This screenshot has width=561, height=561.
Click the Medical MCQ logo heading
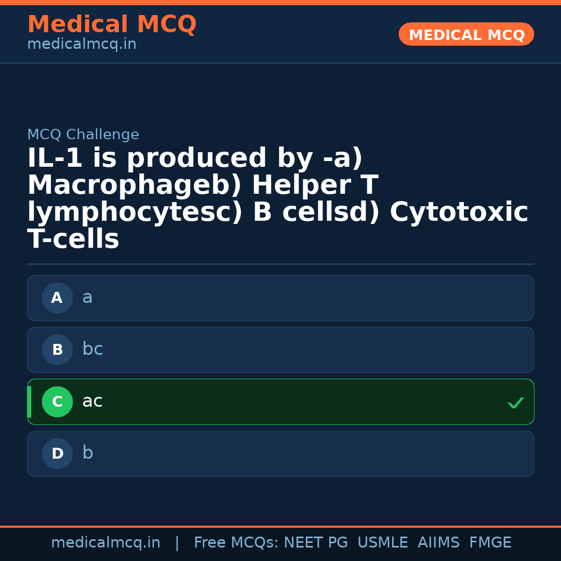(x=112, y=24)
